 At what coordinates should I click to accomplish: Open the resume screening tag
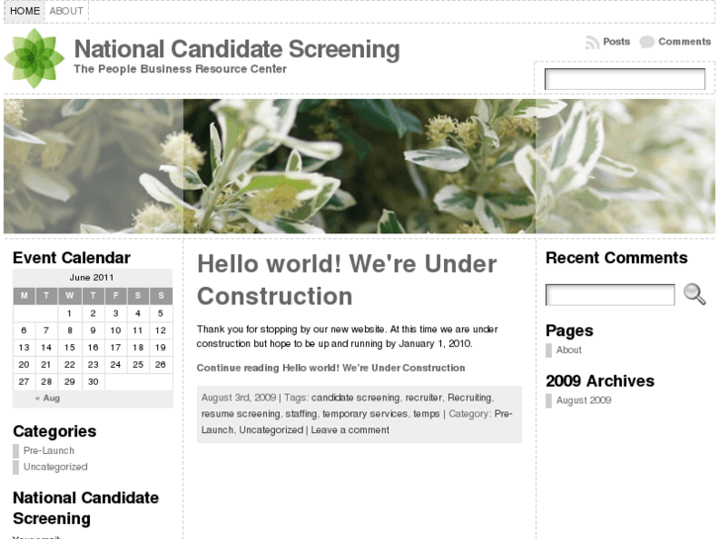point(240,413)
